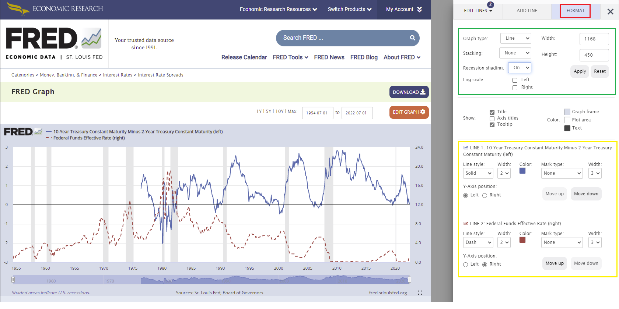Switch to the ADD LINE tab
619x309 pixels.
click(x=527, y=11)
